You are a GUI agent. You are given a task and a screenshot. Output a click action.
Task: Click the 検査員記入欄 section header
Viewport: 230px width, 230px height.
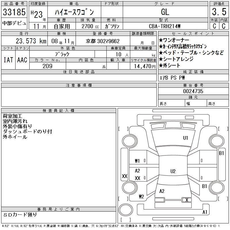(x=59, y=111)
